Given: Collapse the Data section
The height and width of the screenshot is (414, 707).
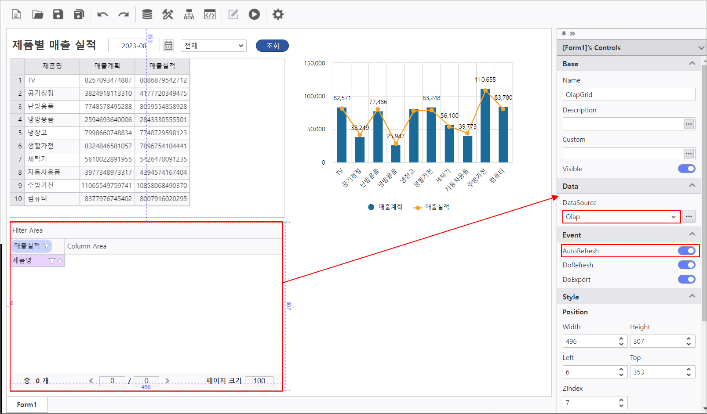Looking at the screenshot, I should click(x=692, y=186).
